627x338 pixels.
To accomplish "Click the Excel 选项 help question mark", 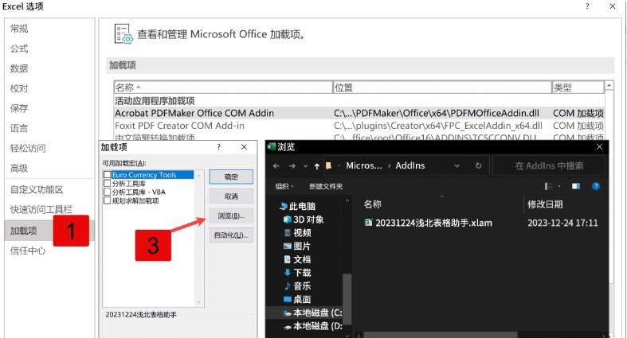I will [x=587, y=6].
